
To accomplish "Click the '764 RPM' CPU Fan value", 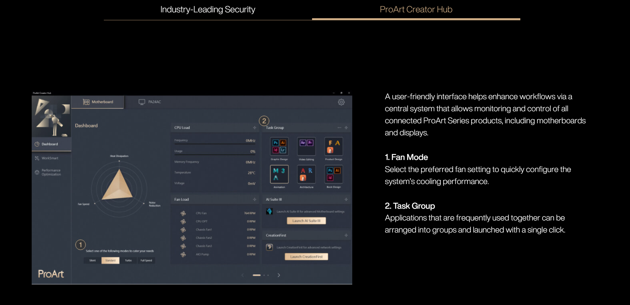I will 250,213.
